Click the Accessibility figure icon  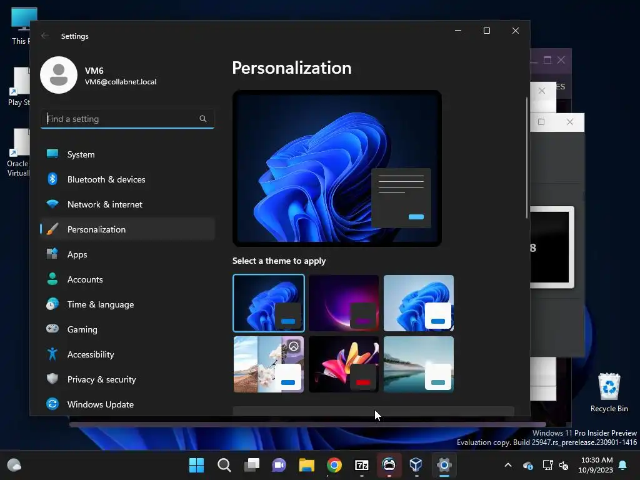[x=52, y=354]
